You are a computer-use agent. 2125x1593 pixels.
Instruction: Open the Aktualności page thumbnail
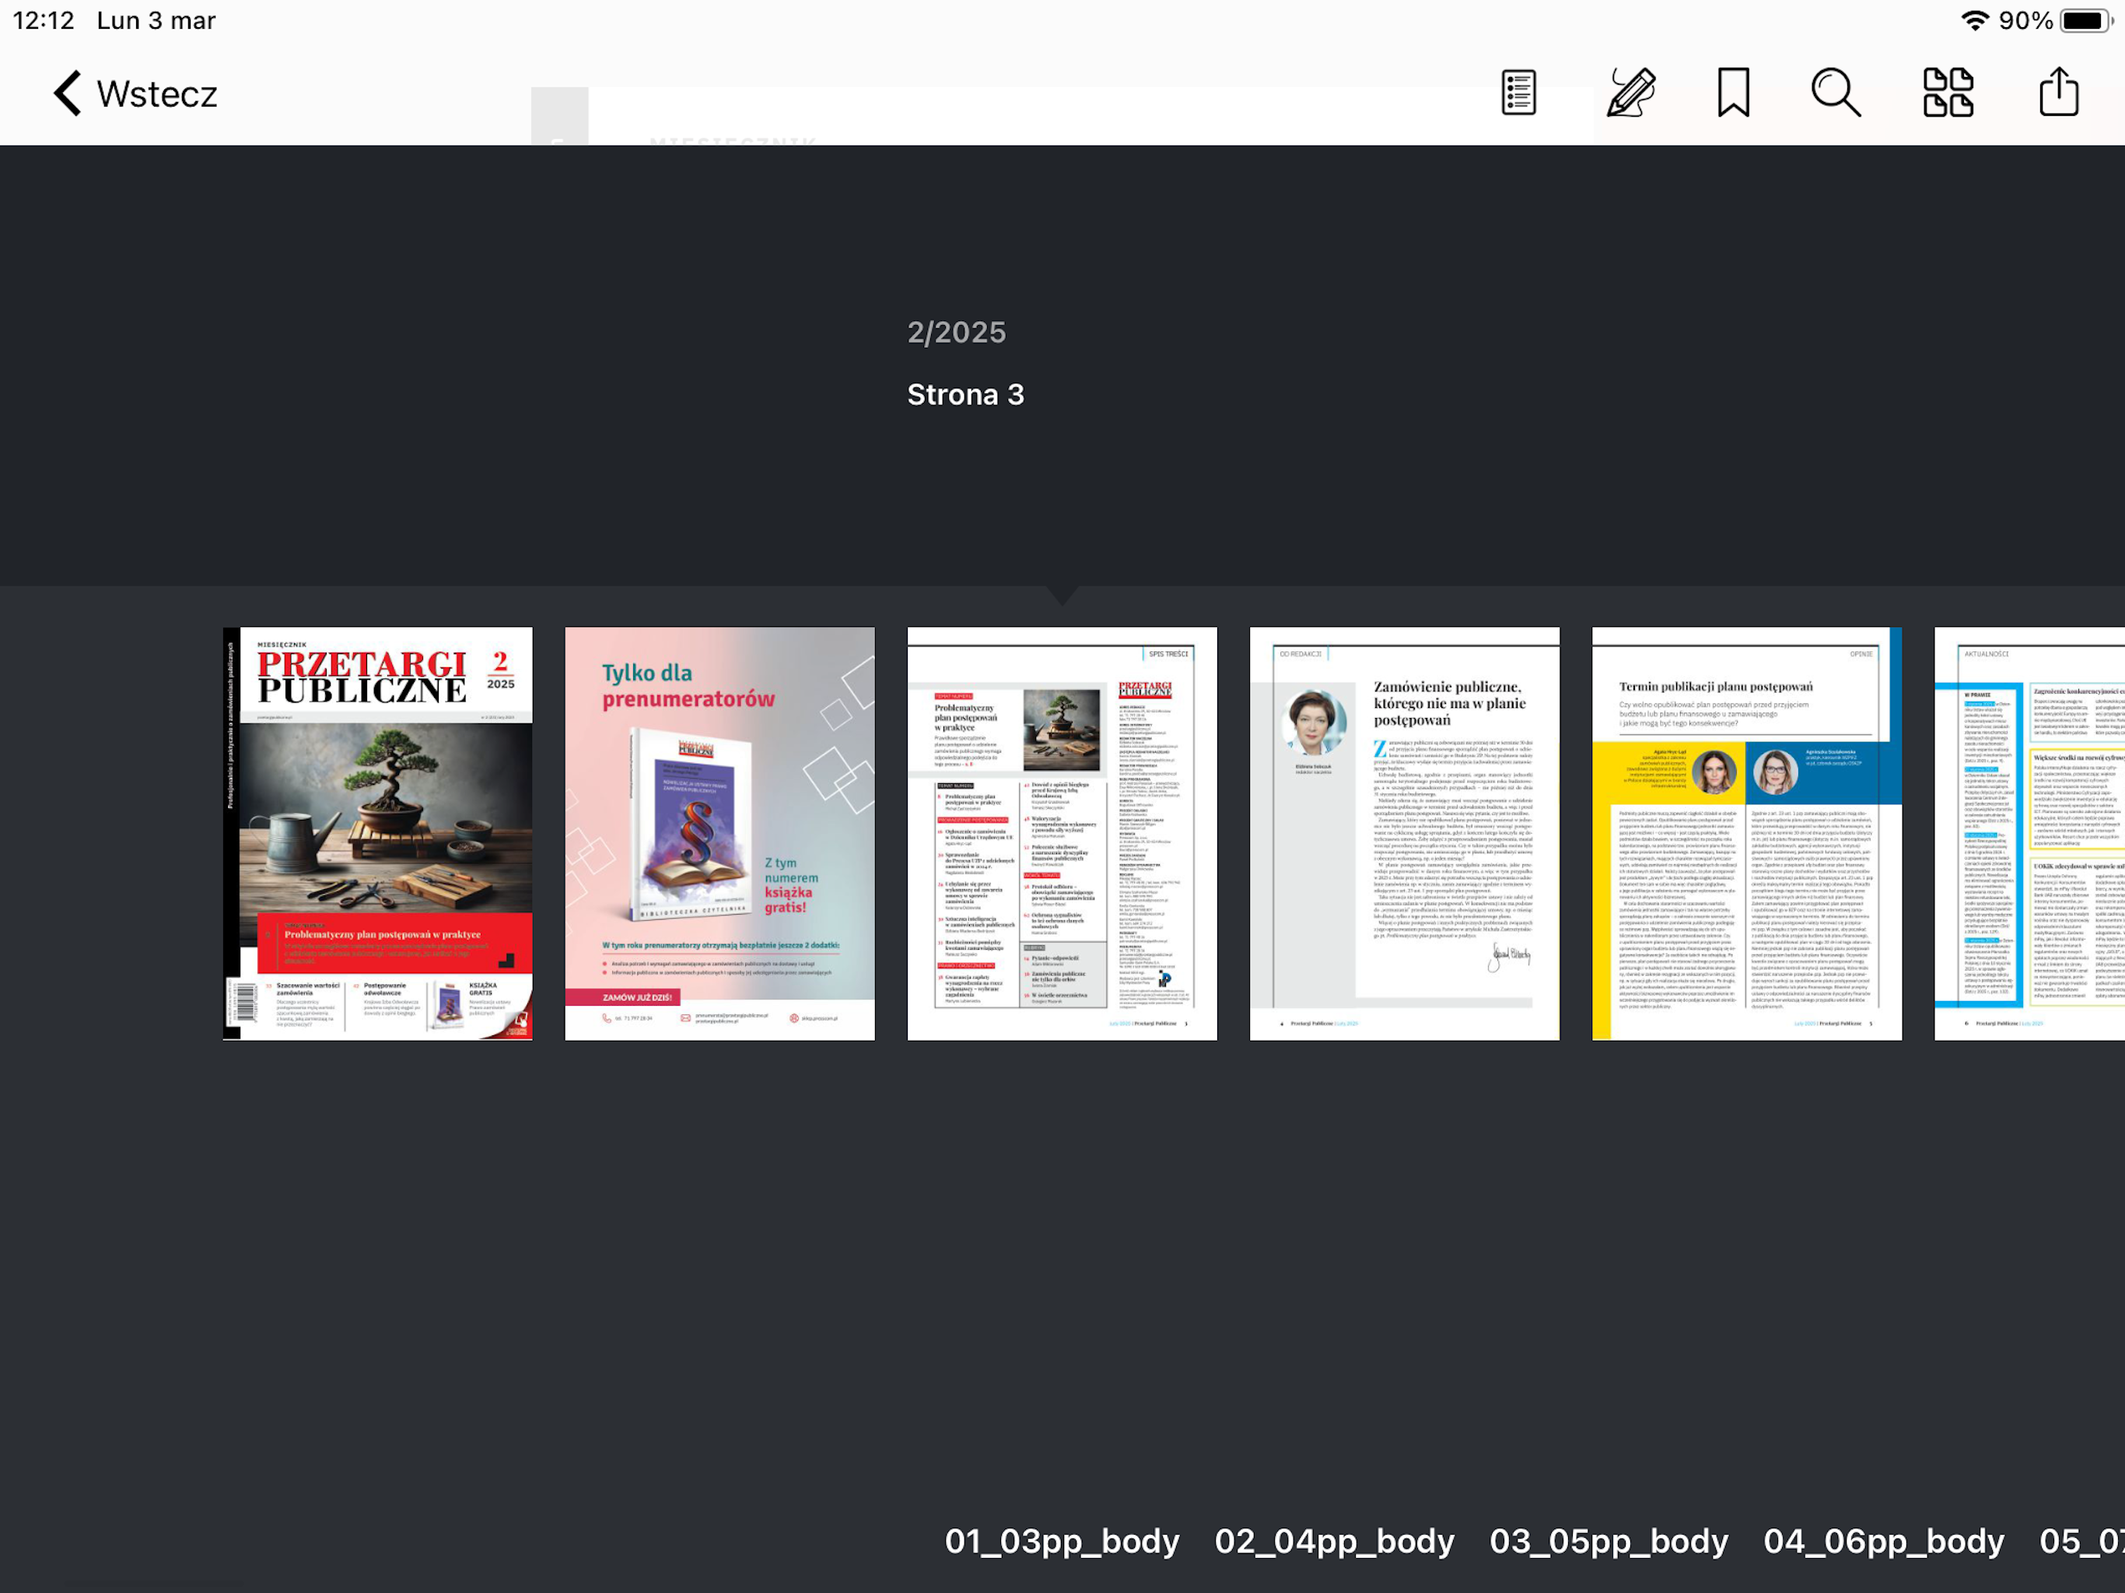(x=2030, y=834)
